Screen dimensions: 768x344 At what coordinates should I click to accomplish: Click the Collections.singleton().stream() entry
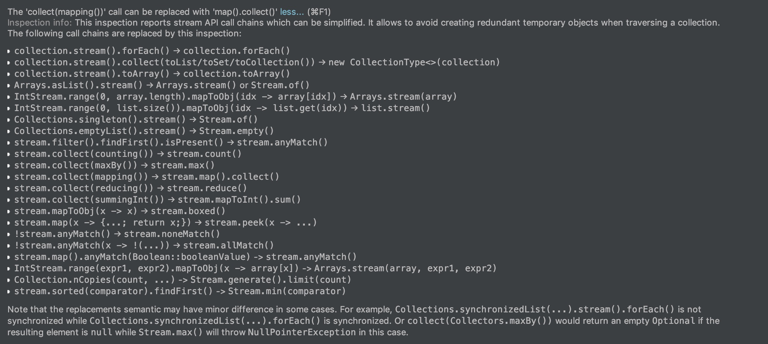[x=136, y=119]
